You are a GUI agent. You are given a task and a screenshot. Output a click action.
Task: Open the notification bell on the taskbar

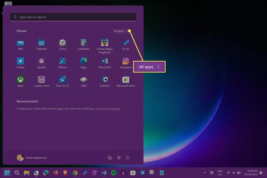click(261, 173)
